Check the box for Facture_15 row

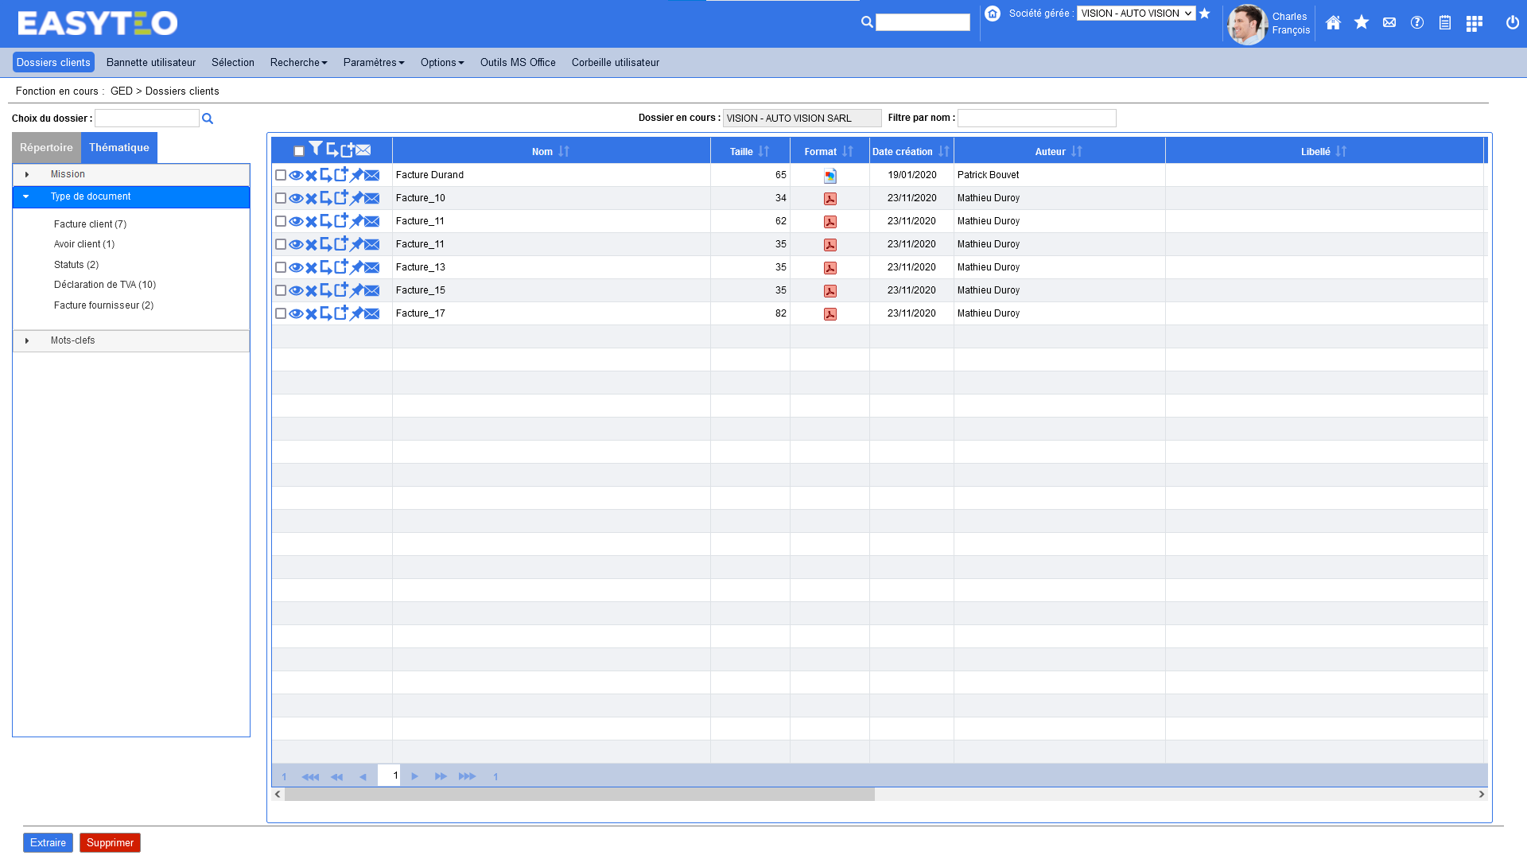pyautogui.click(x=281, y=291)
